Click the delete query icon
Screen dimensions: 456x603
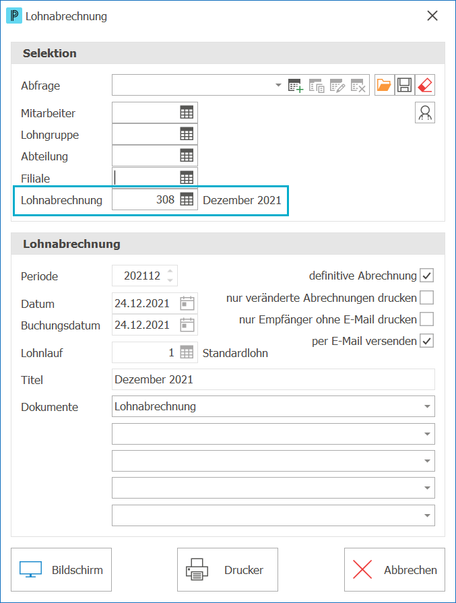(358, 86)
